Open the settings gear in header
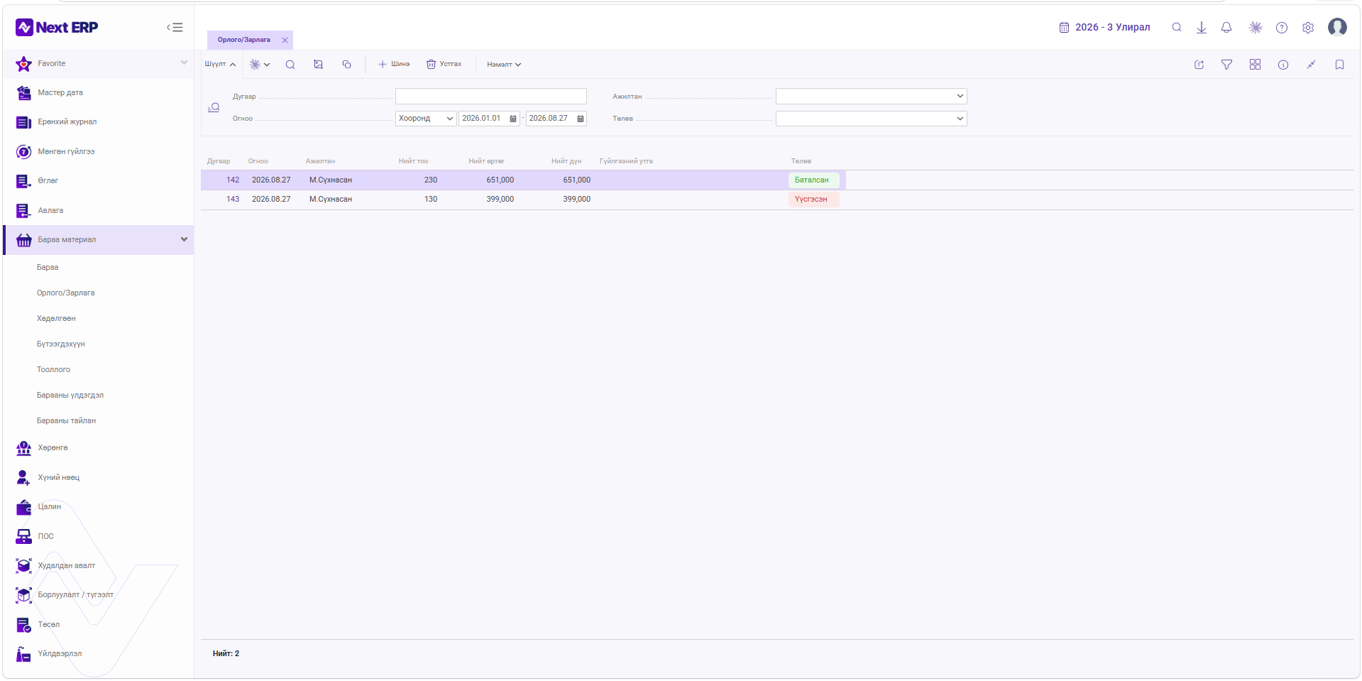This screenshot has height=681, width=1362. click(1308, 28)
